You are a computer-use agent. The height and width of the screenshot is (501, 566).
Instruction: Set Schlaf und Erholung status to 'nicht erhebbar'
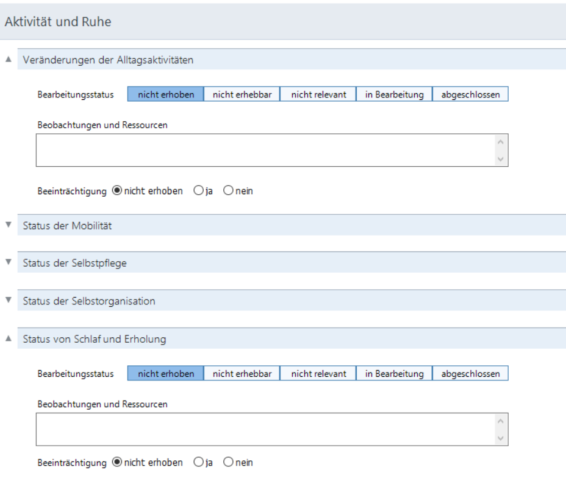click(x=242, y=374)
